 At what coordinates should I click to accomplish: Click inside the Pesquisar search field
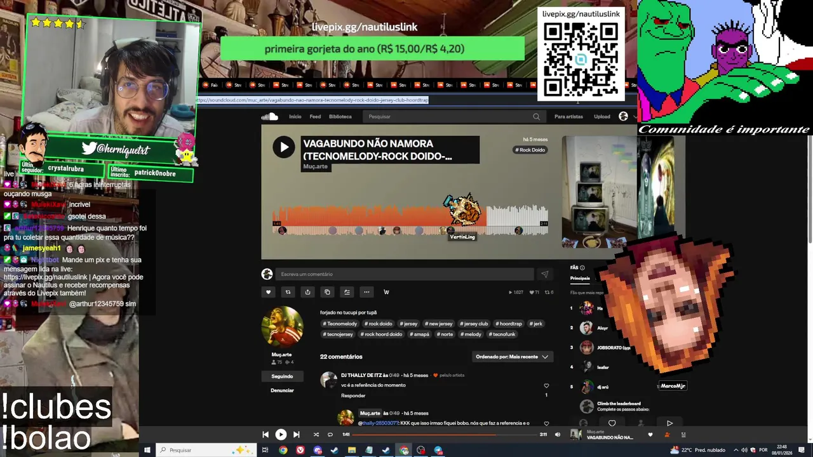(454, 117)
